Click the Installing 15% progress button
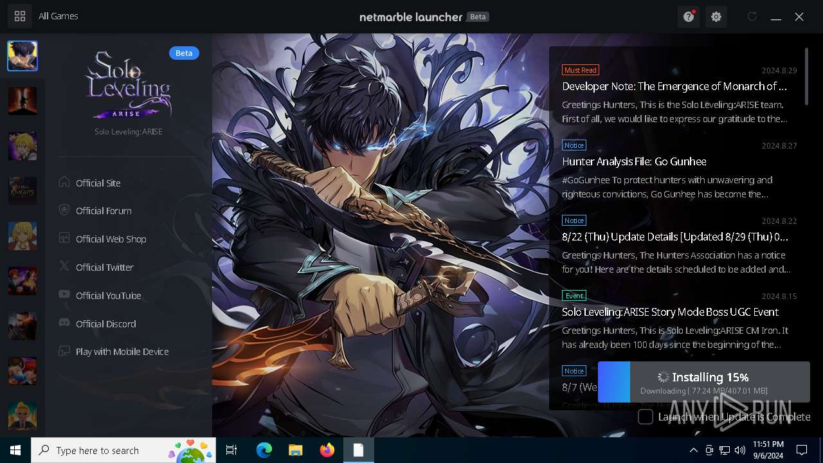The height and width of the screenshot is (463, 823). click(704, 382)
